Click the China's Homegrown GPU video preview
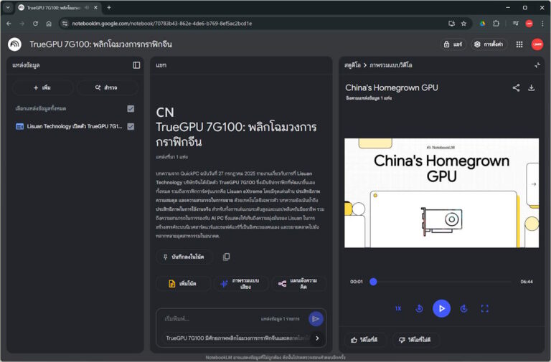 (441, 193)
